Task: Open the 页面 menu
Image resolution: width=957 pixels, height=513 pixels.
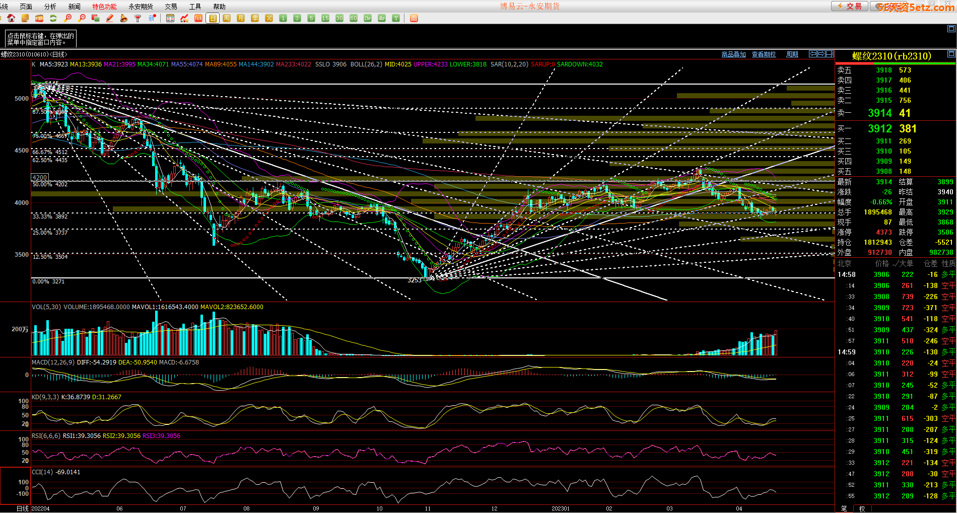Action: [x=26, y=7]
